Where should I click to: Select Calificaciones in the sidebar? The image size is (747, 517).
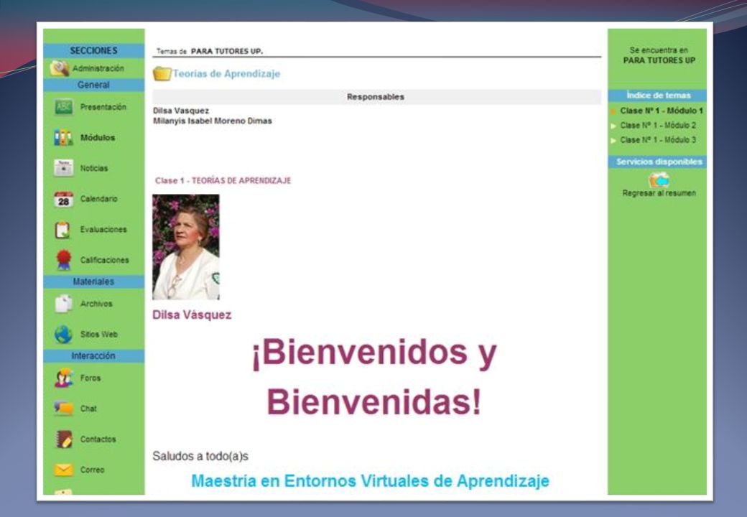[104, 260]
